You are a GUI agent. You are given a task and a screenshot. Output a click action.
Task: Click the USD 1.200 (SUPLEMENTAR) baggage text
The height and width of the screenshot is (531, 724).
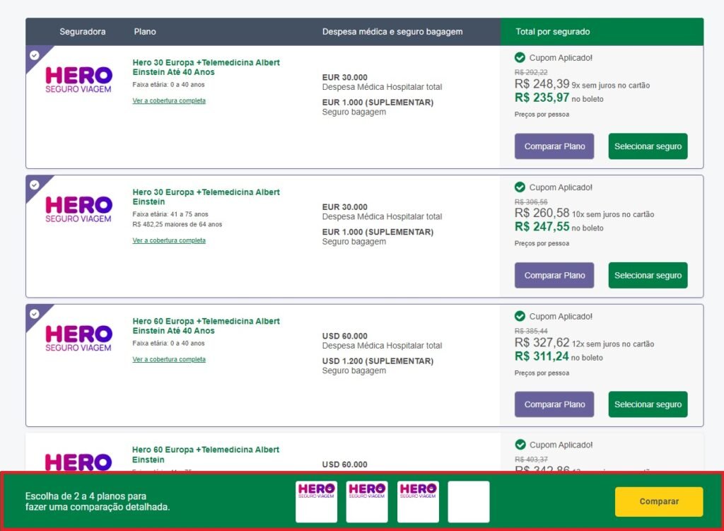[378, 361]
